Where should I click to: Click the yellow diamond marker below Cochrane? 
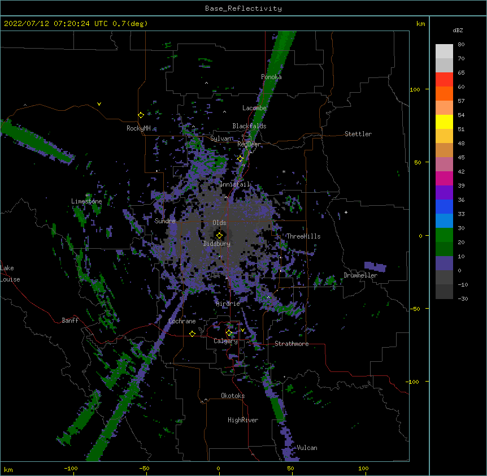click(192, 334)
